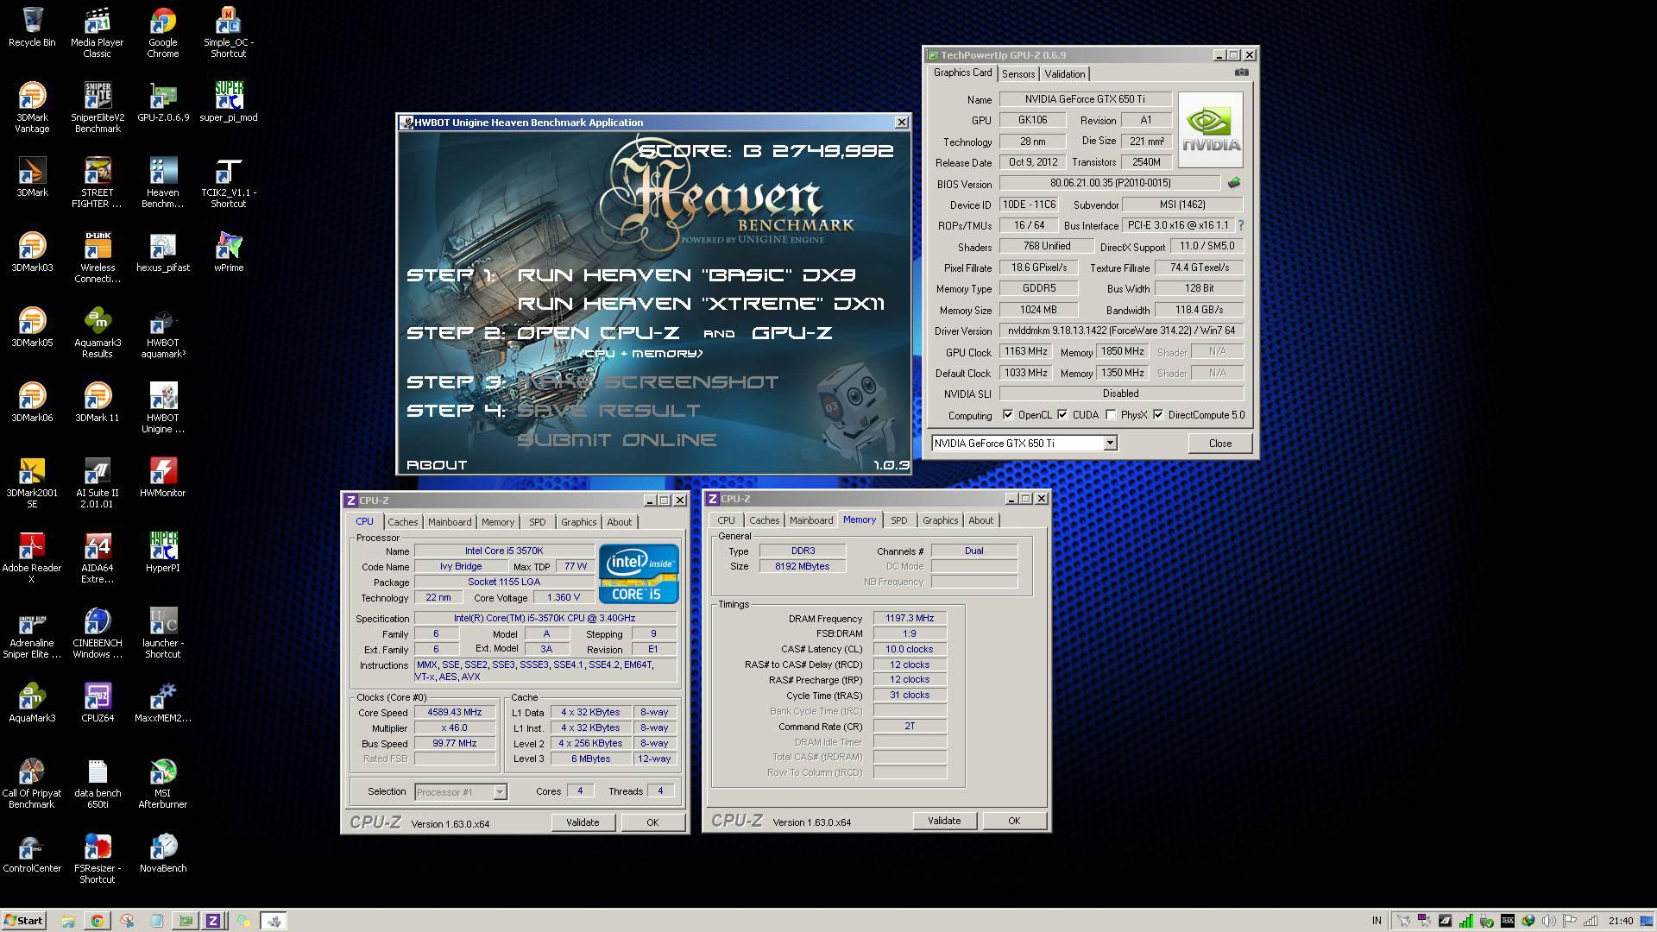The width and height of the screenshot is (1657, 932).
Task: Click Submit Online in Heaven app
Action: point(616,440)
